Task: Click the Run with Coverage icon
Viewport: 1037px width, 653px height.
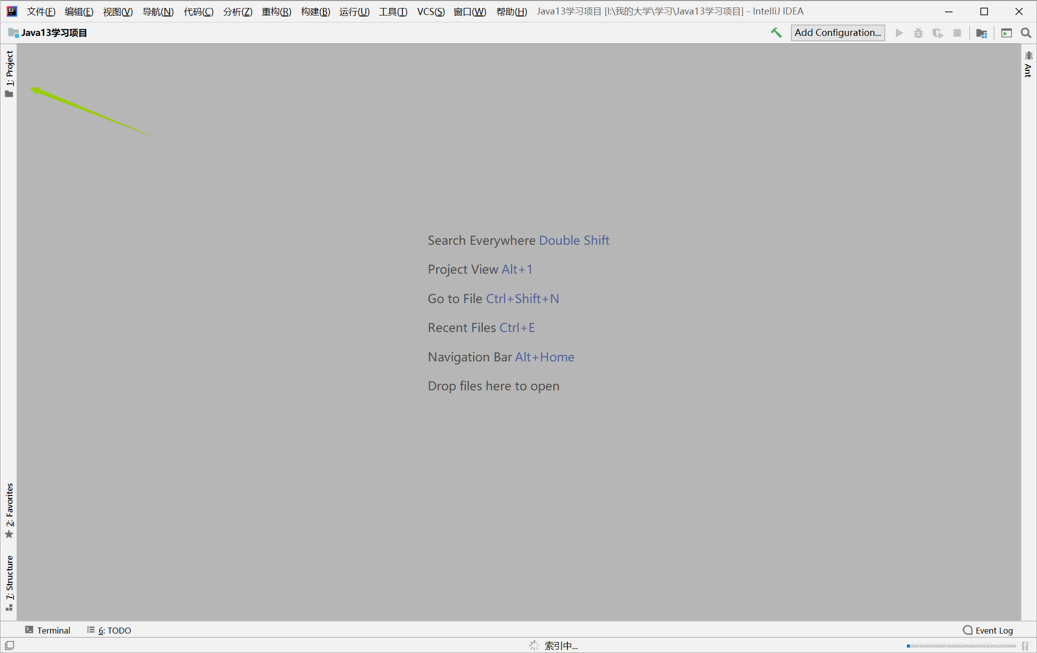Action: pyautogui.click(x=937, y=33)
